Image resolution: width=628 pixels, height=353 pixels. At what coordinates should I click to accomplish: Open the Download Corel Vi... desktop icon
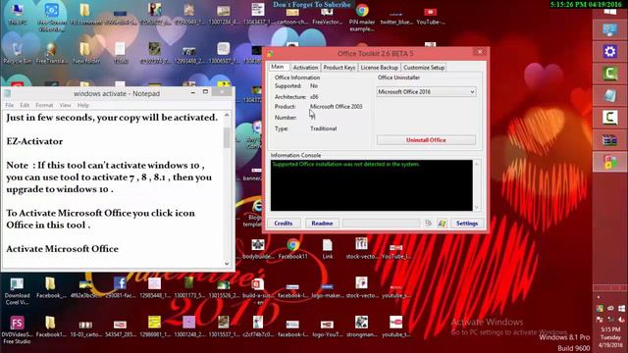point(17,291)
